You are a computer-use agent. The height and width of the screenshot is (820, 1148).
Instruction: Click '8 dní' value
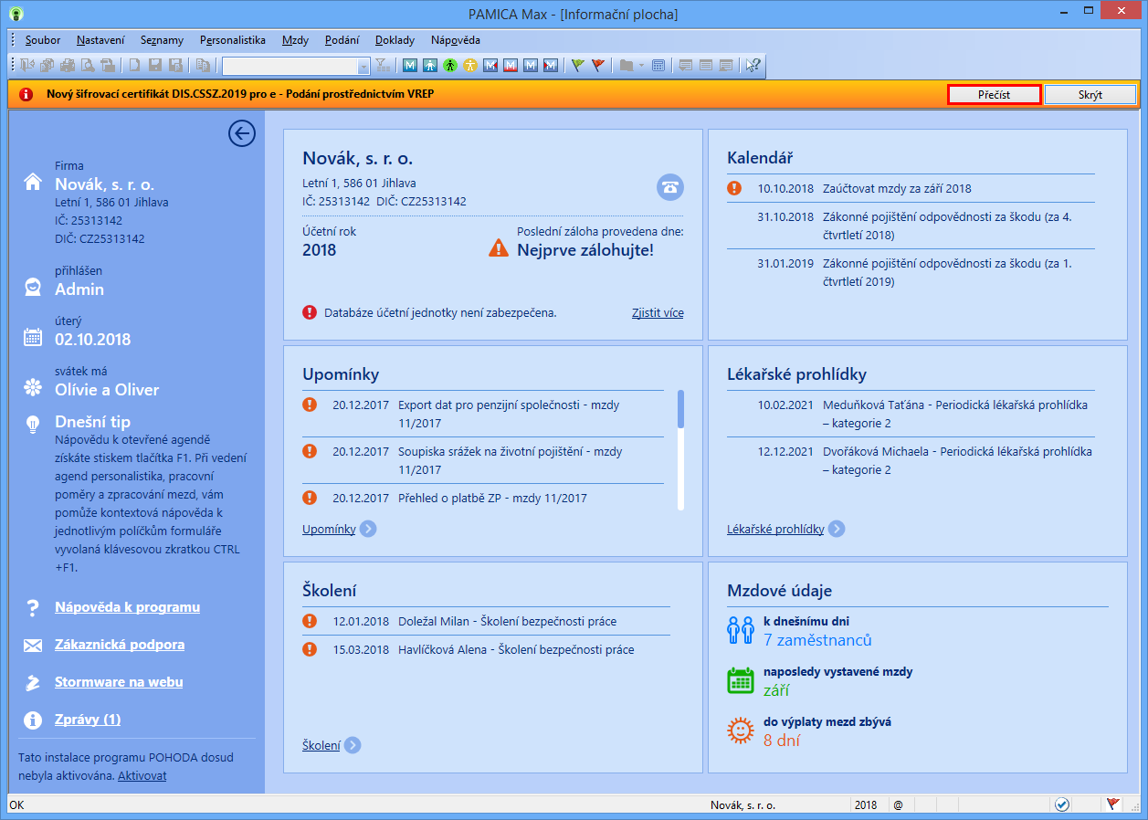782,741
